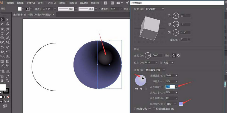Open 底纹颜色 dropdown 自定
The height and width of the screenshot is (113, 227).
click(x=171, y=104)
